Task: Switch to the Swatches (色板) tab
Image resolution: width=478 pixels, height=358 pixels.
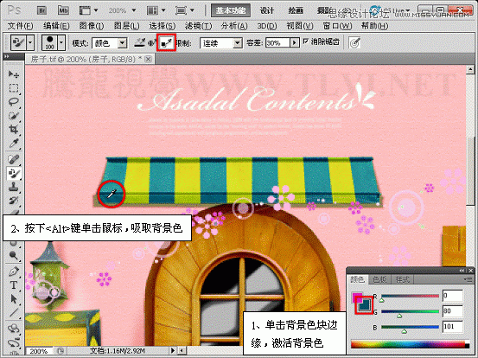Action: pyautogui.click(x=379, y=279)
